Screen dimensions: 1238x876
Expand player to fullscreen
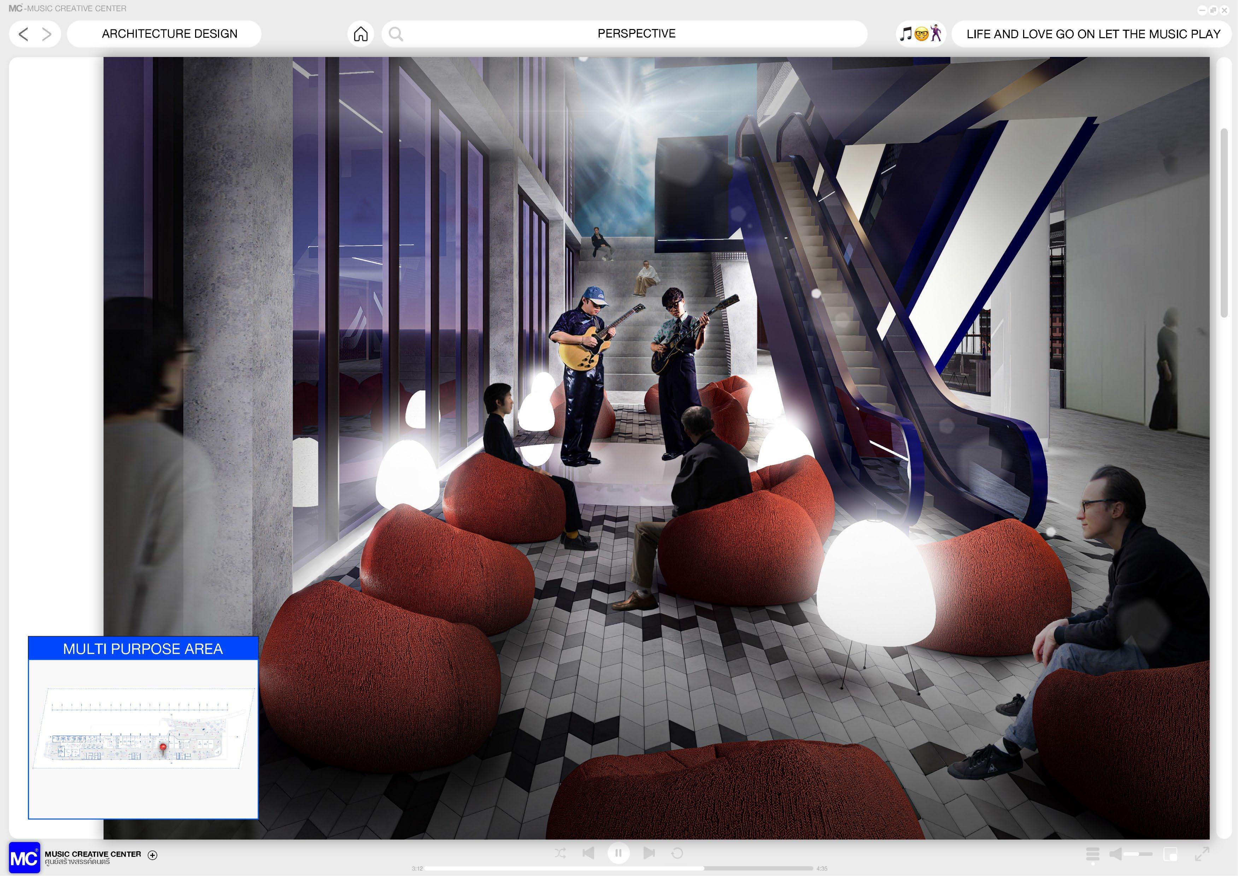coord(1202,854)
